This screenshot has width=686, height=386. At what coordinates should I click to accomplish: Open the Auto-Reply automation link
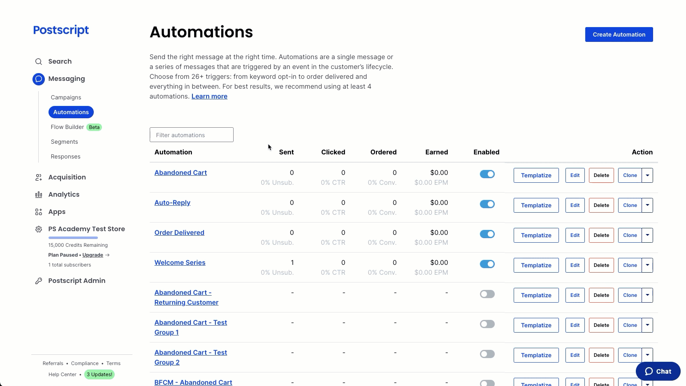[172, 202]
